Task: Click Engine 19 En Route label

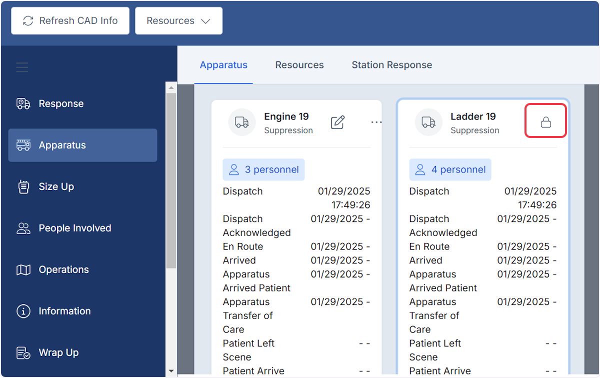Action: [x=243, y=246]
